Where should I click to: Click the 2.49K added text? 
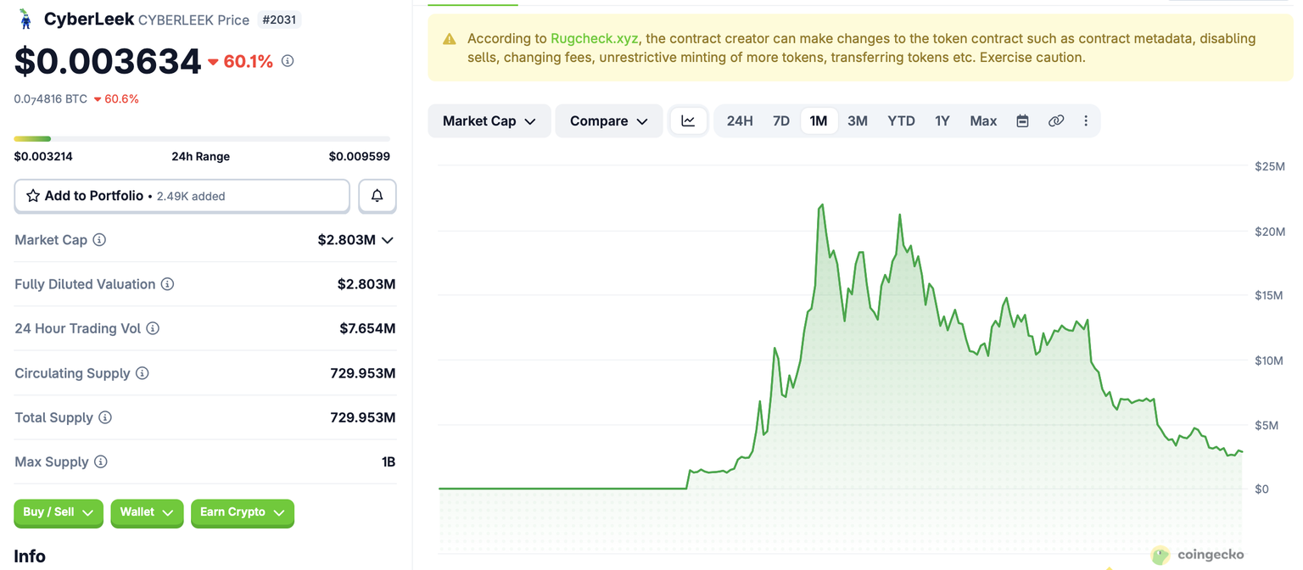tap(191, 196)
